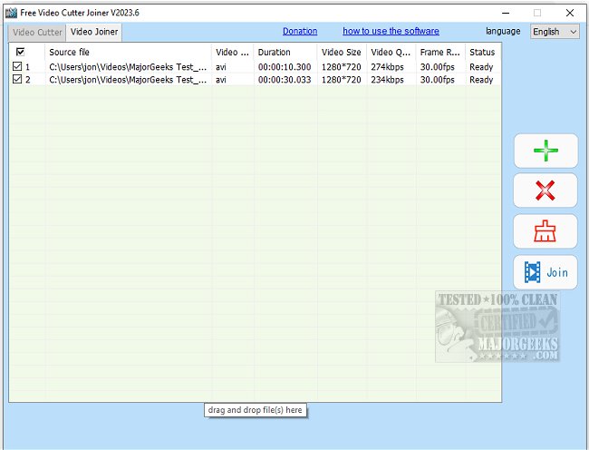Click the Status column header
Viewport: 589px width, 450px height.
[x=483, y=52]
